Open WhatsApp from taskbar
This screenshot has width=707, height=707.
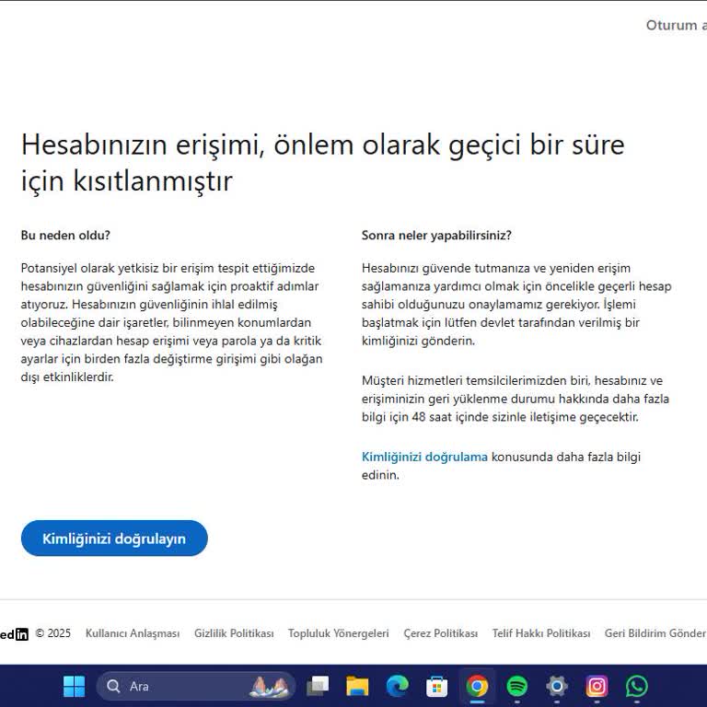click(637, 686)
